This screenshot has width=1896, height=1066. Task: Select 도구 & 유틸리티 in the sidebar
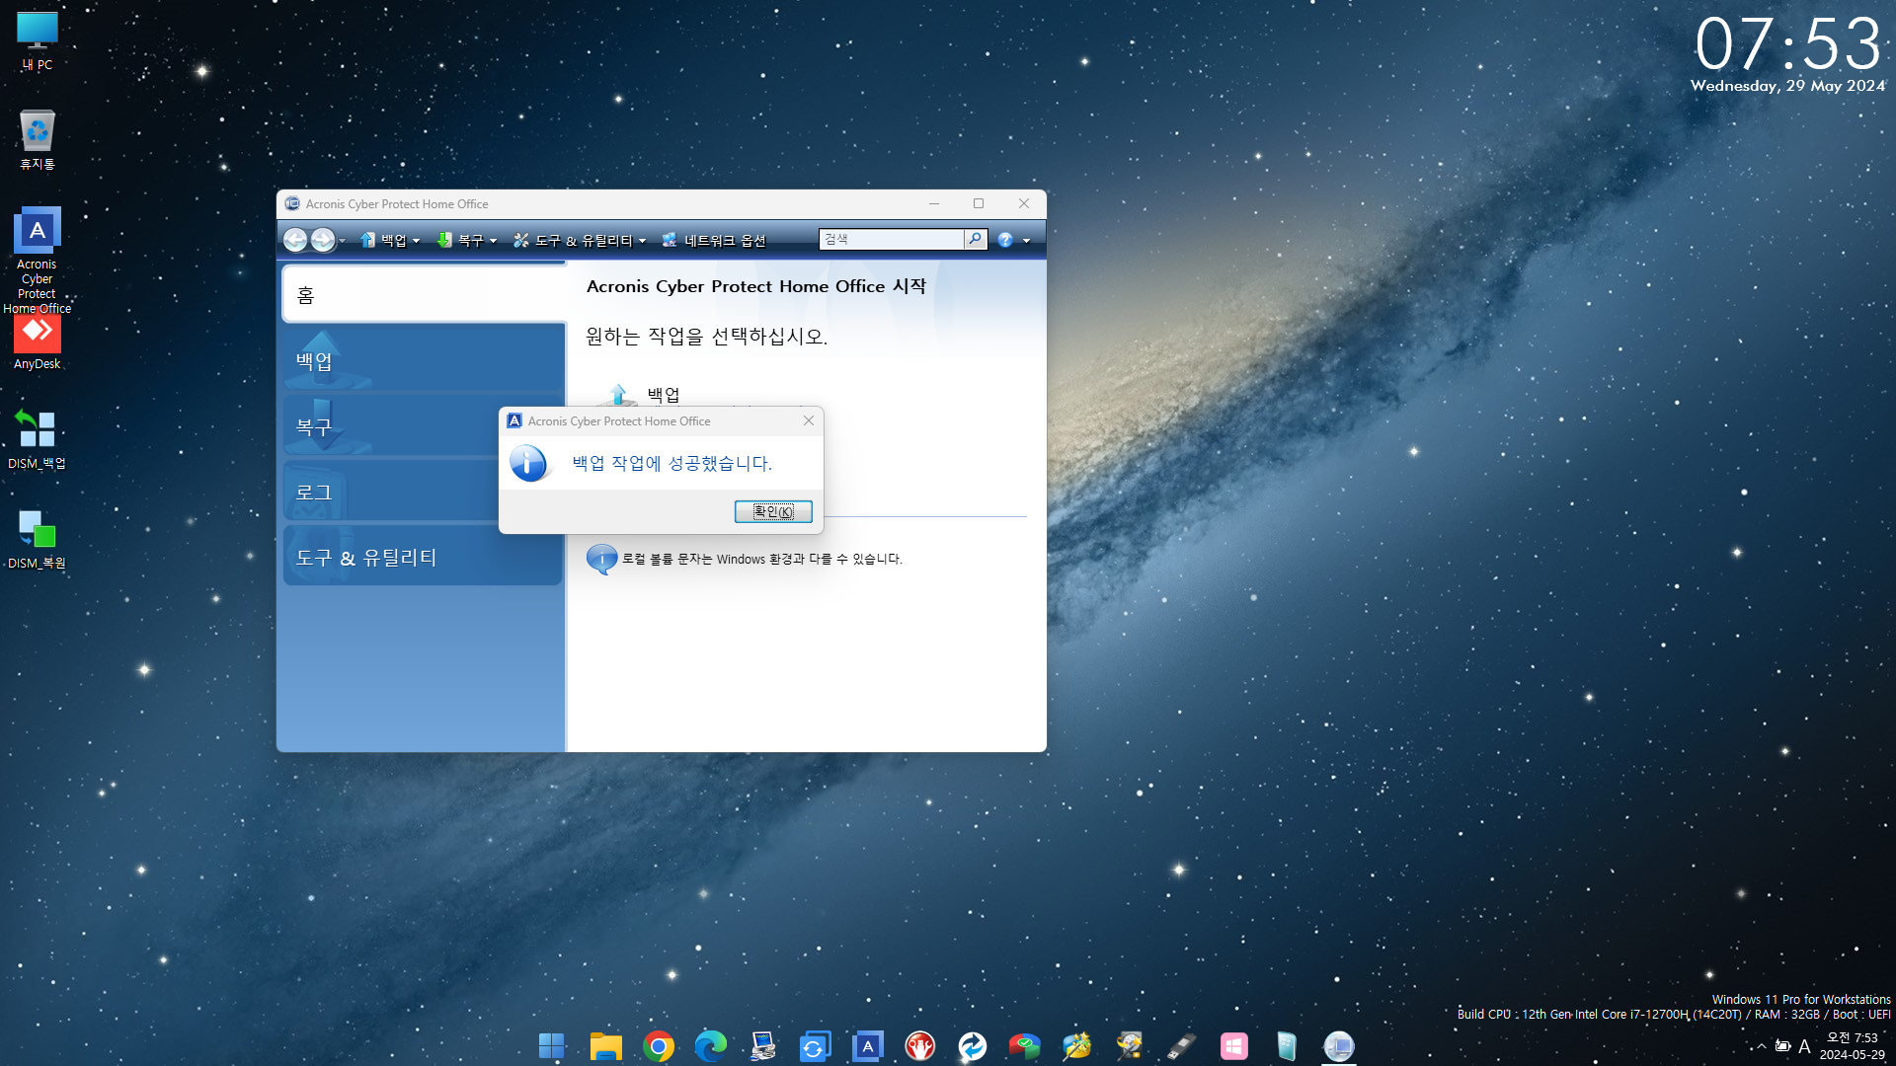(x=423, y=557)
